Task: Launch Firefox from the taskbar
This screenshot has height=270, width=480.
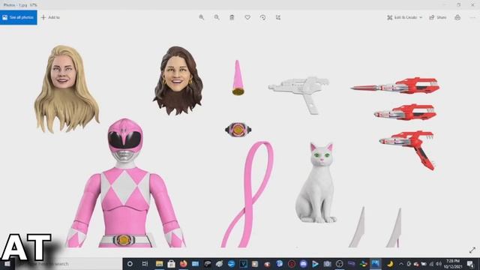Action: (183, 263)
